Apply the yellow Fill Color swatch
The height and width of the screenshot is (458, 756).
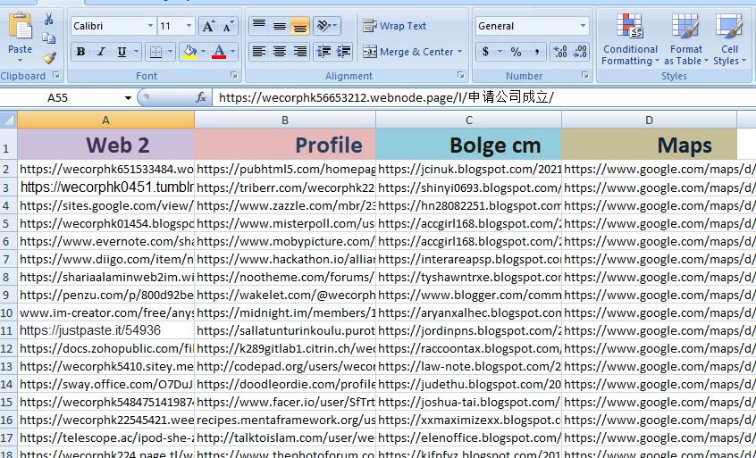click(x=189, y=52)
